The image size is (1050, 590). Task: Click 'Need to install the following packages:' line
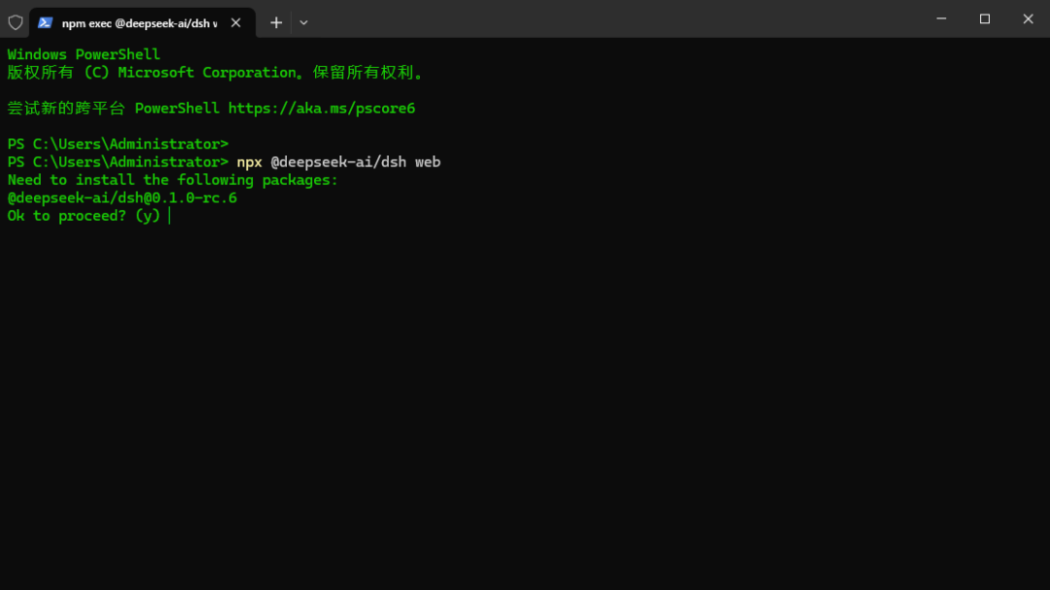tap(173, 180)
